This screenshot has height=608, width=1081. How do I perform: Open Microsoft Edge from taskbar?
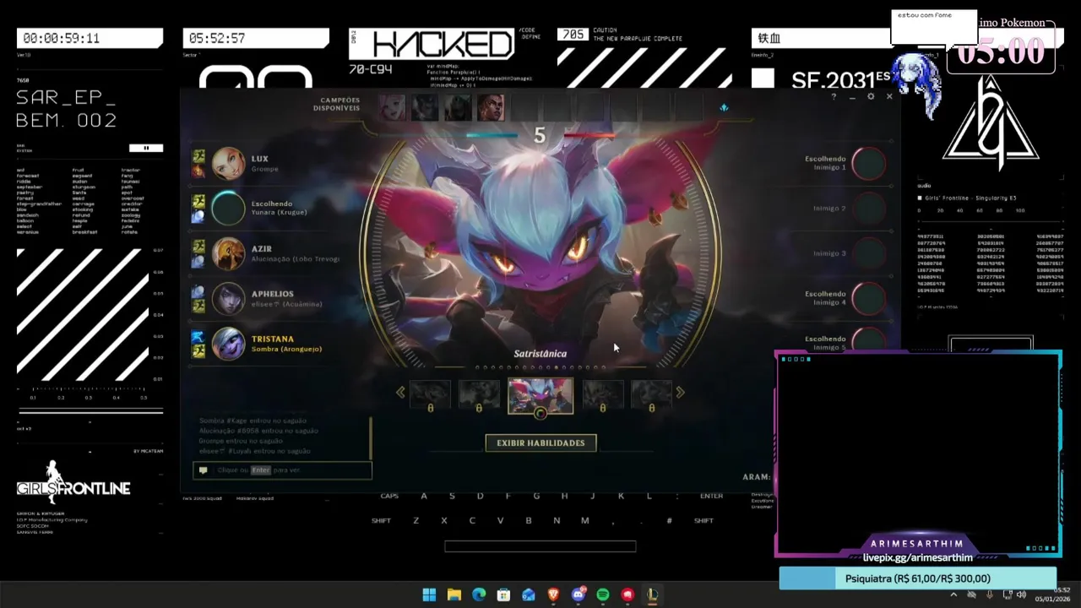(x=479, y=594)
